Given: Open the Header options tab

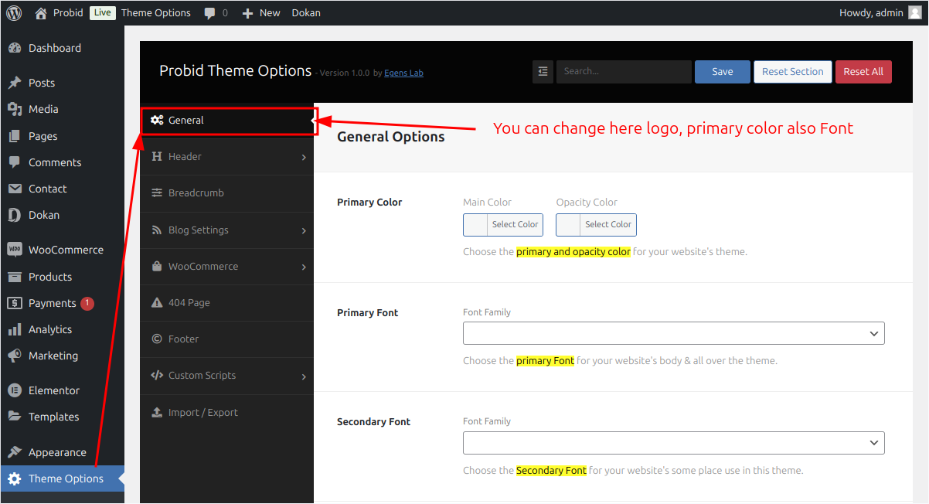Looking at the screenshot, I should 227,157.
